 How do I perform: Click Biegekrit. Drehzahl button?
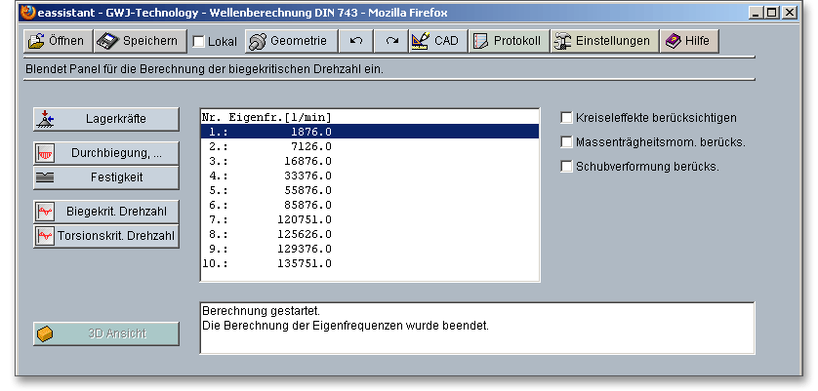[x=106, y=211]
